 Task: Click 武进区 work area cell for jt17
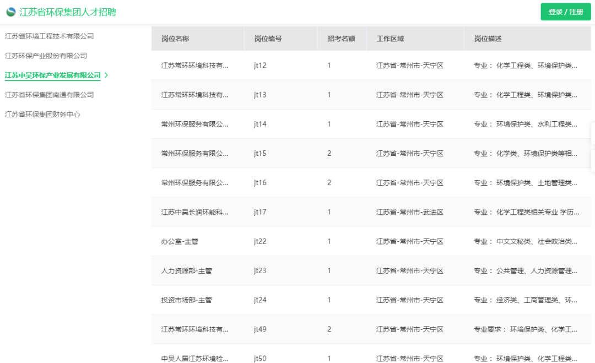point(409,212)
